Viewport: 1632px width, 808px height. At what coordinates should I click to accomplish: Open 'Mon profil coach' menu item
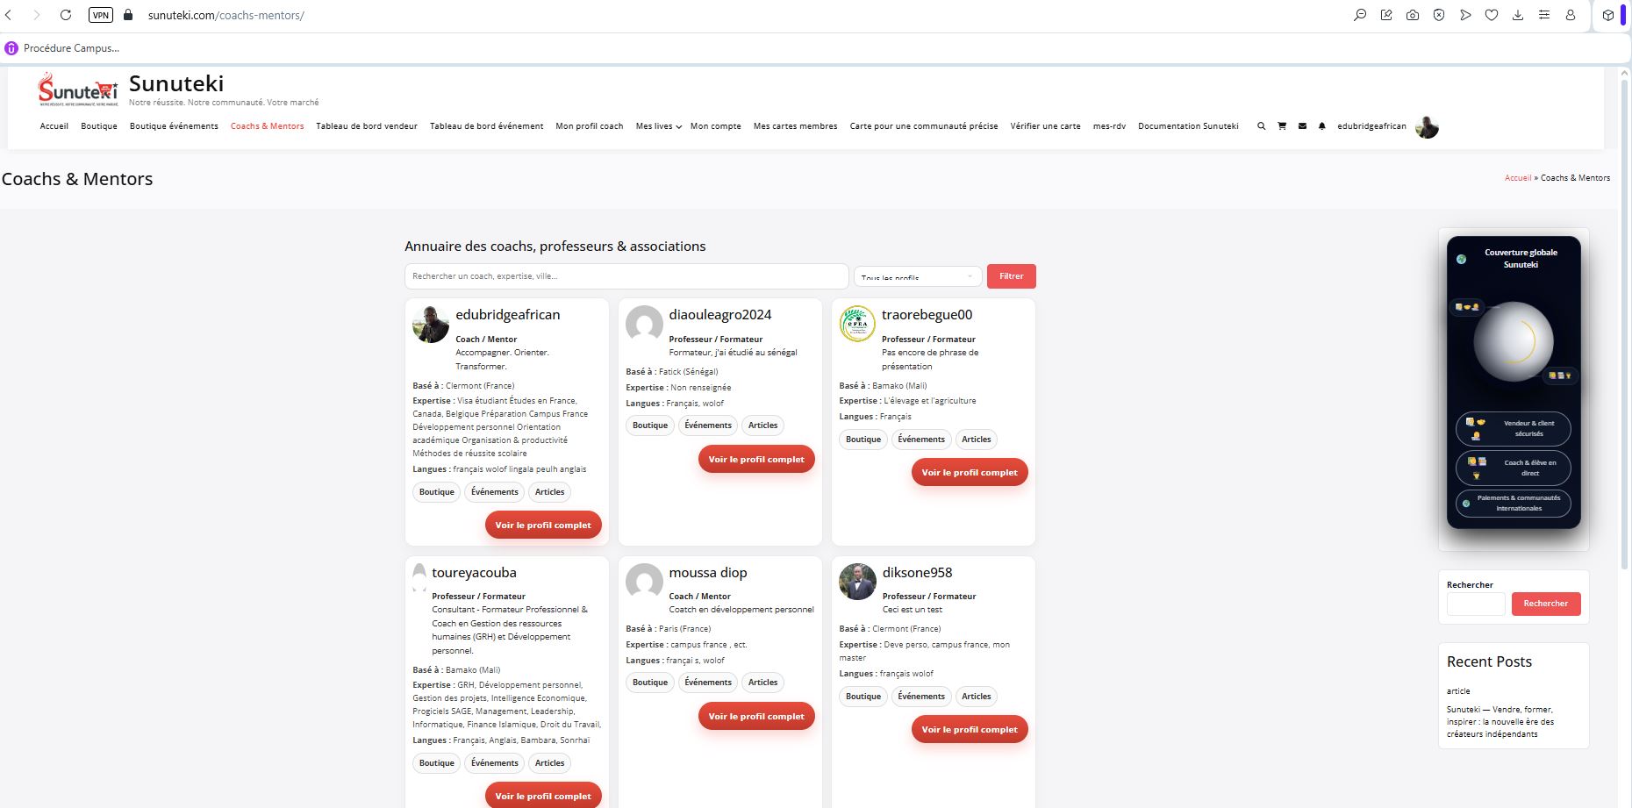[x=589, y=126]
